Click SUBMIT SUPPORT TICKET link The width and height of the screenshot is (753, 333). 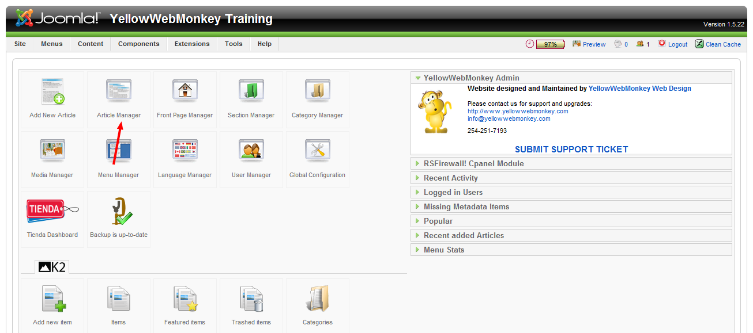571,149
